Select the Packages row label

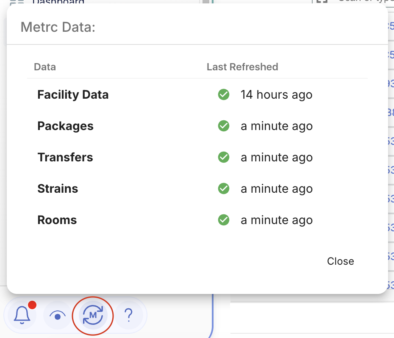tap(65, 126)
